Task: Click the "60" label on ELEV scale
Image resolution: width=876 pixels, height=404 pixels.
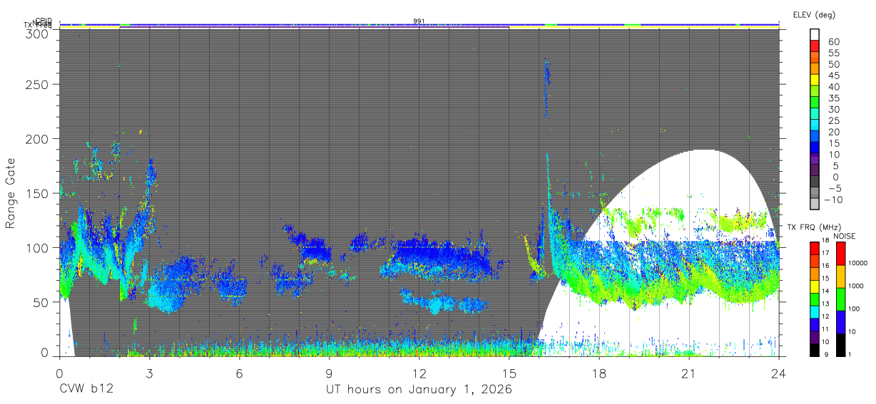Action: coord(833,42)
